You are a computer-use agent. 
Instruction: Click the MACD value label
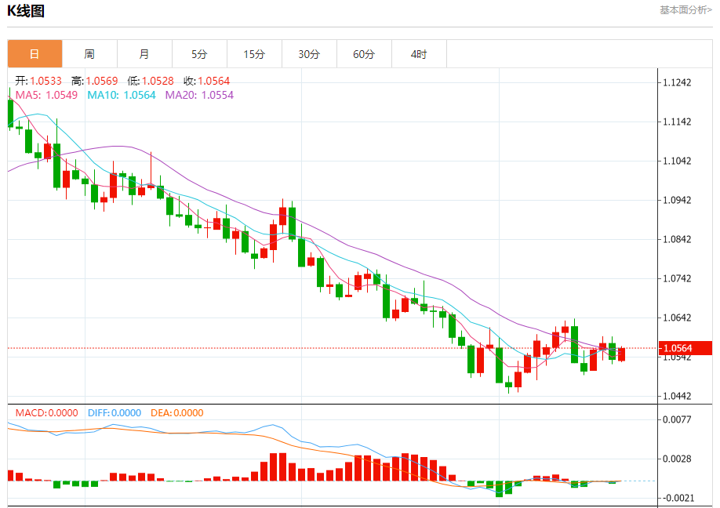tap(46, 412)
